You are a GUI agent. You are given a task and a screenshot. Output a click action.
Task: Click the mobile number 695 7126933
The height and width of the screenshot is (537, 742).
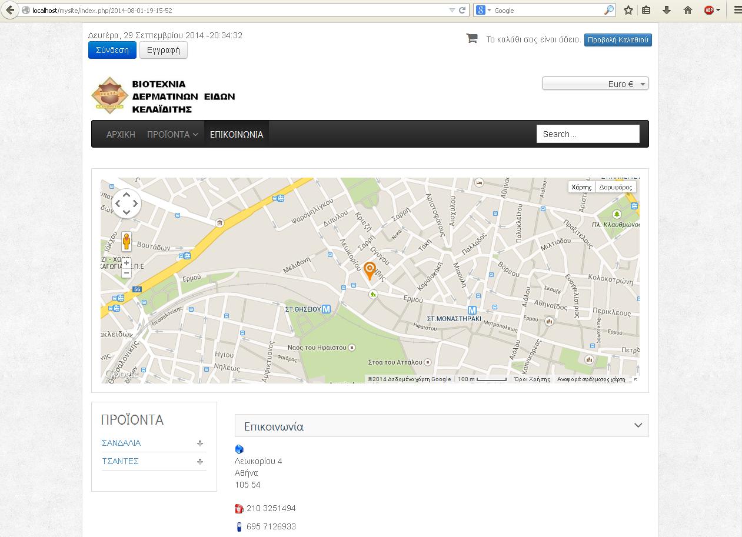pos(271,526)
